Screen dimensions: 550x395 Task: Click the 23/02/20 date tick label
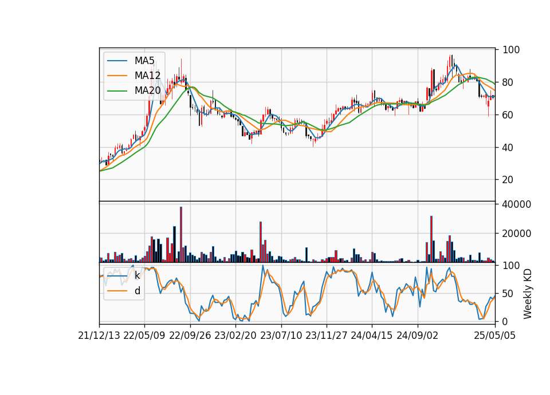click(235, 336)
